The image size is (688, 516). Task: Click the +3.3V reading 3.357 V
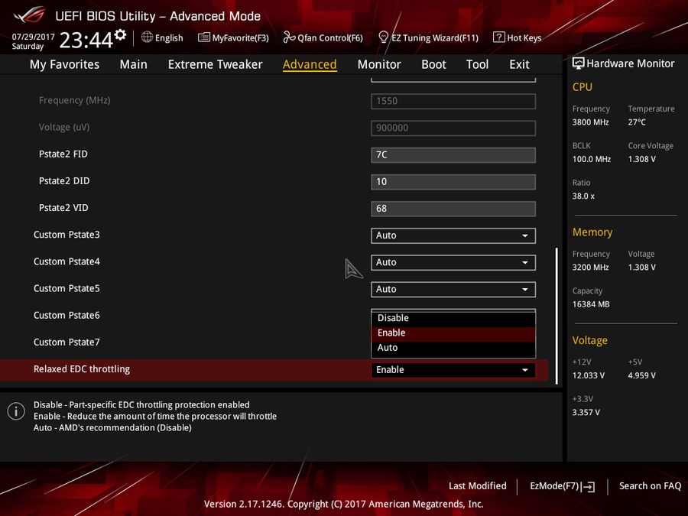click(586, 413)
